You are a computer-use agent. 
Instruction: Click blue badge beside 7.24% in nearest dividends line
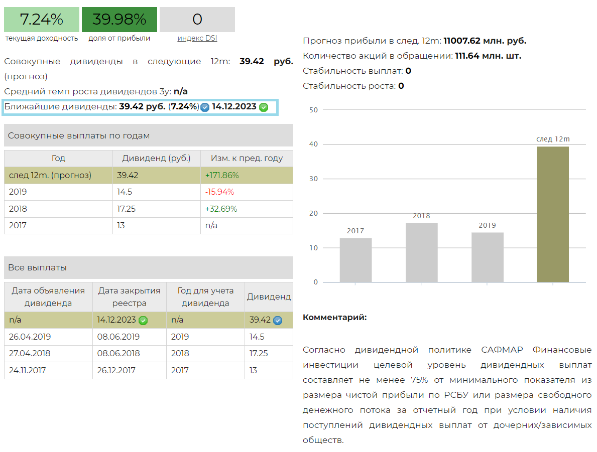205,107
